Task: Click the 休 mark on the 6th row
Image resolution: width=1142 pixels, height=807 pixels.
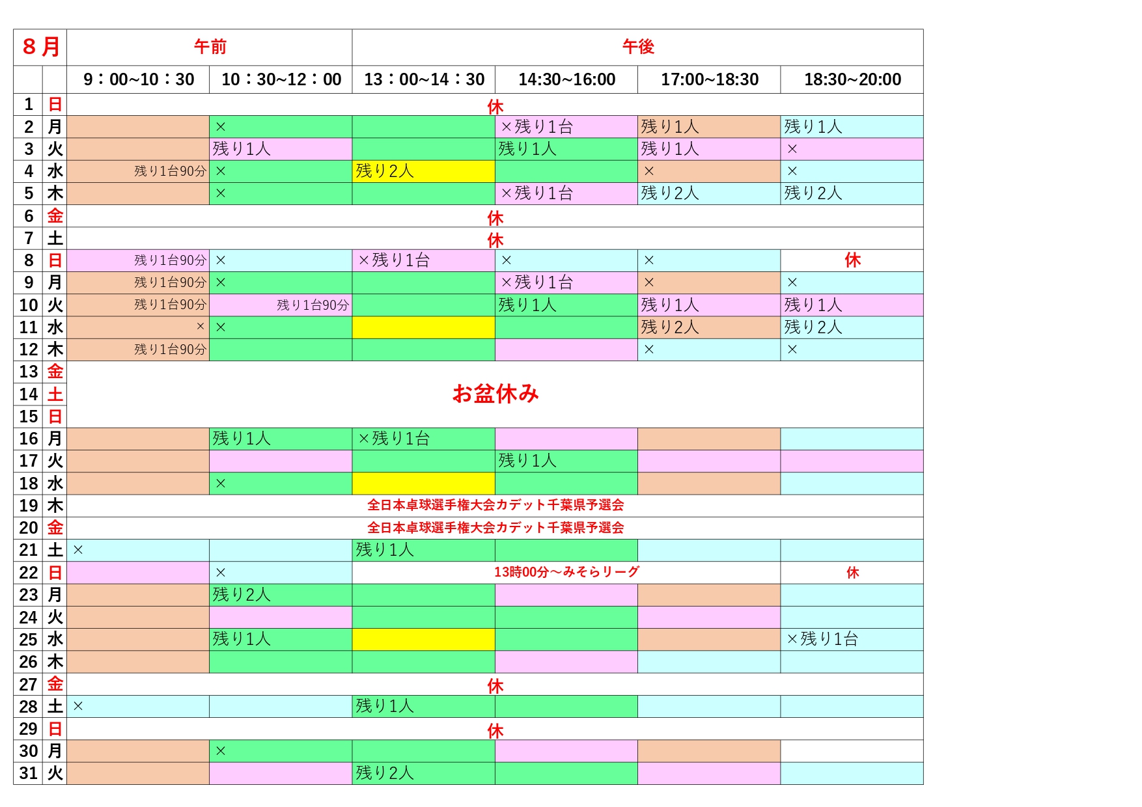Action: (495, 217)
